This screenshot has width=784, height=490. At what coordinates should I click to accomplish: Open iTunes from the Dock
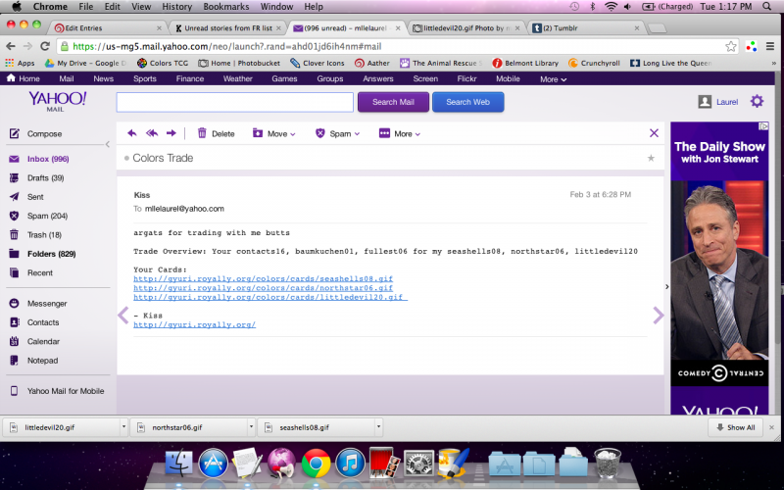tap(350, 463)
